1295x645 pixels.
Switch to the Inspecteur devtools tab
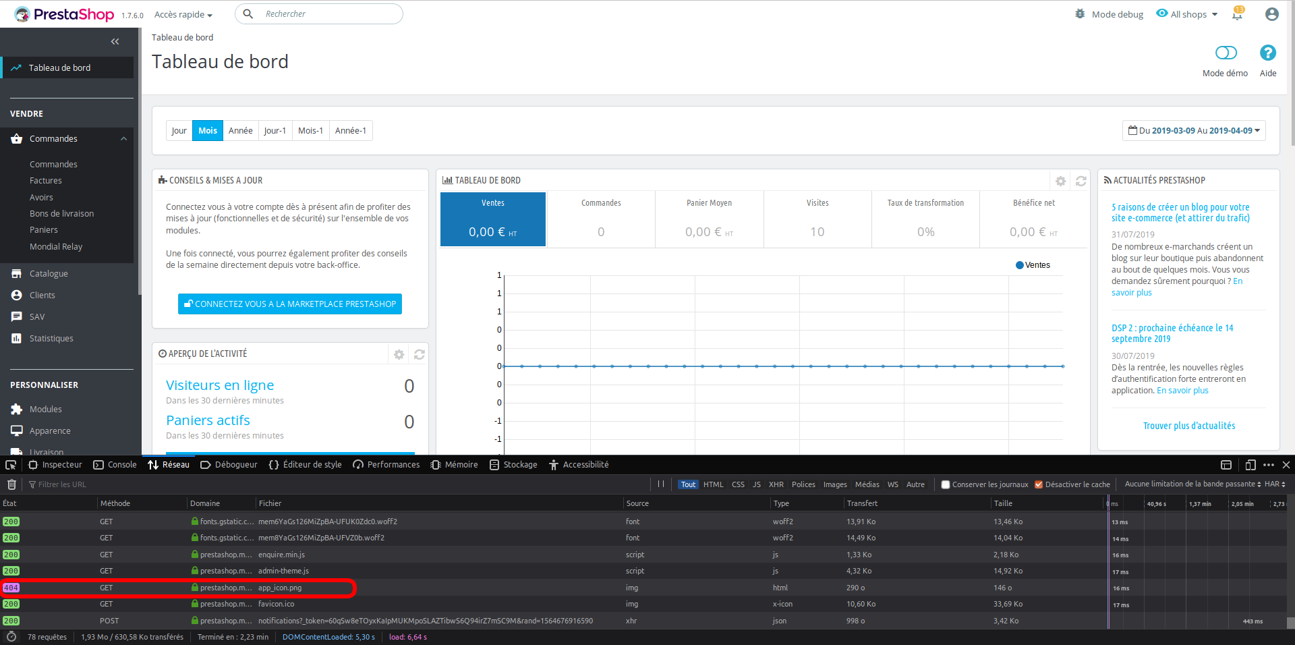click(55, 465)
